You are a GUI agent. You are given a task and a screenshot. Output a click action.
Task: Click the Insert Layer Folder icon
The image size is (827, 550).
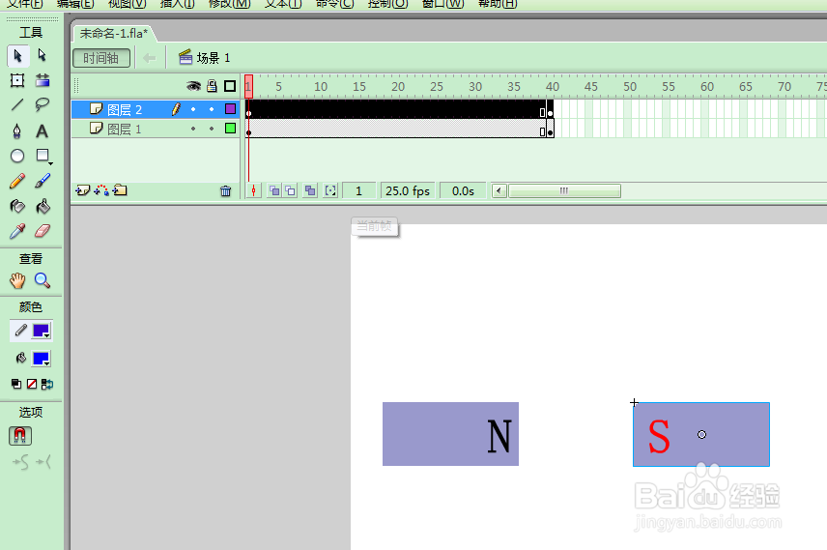click(x=120, y=190)
